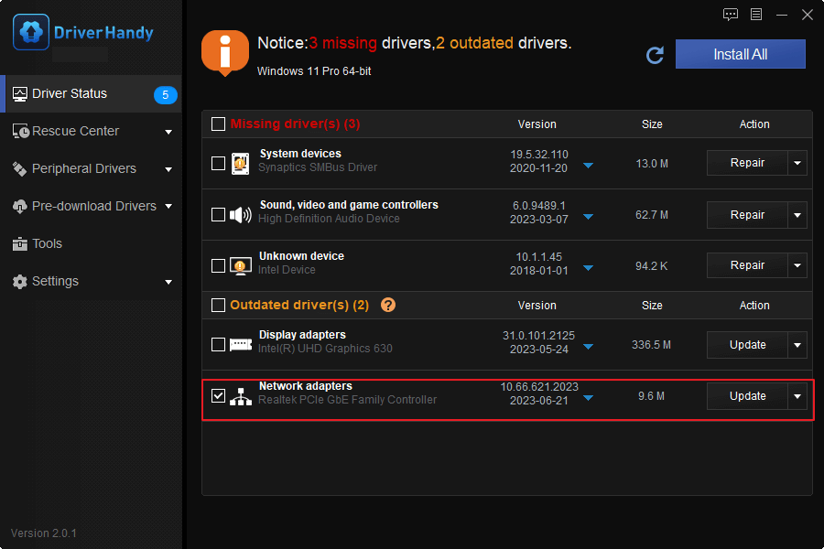Open the Driver Status section
This screenshot has width=824, height=549.
click(92, 93)
